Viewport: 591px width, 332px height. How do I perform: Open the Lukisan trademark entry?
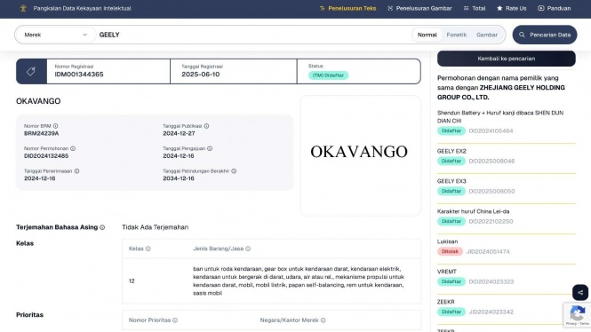click(447, 241)
